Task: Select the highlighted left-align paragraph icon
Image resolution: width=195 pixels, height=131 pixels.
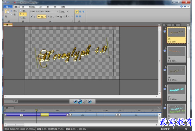Action: tap(77, 12)
